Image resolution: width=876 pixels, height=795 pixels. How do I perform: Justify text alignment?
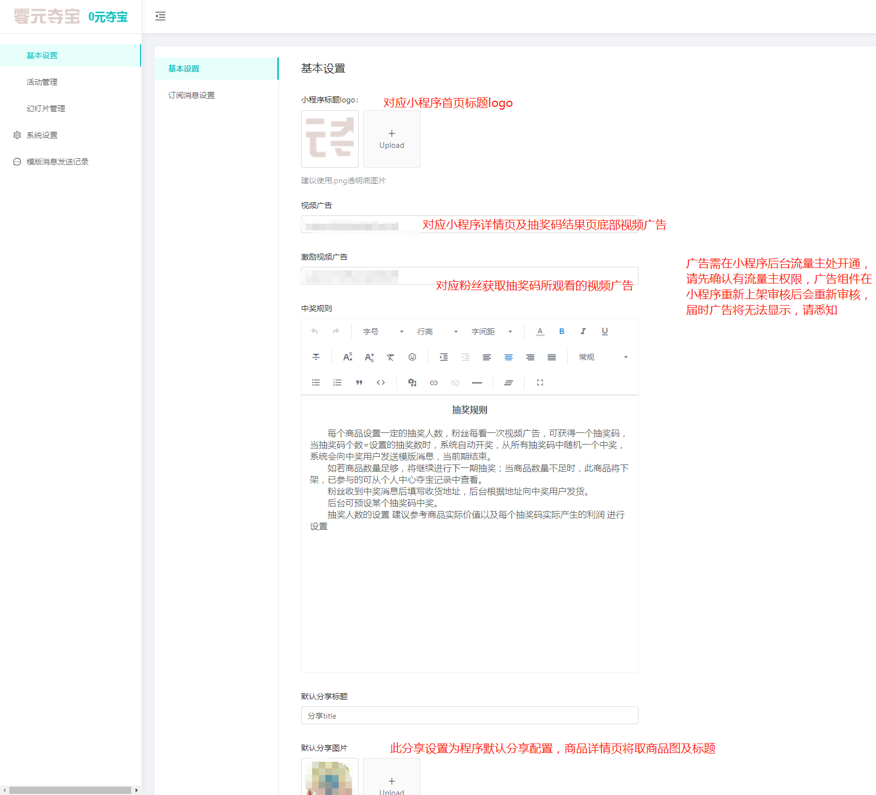tap(552, 357)
